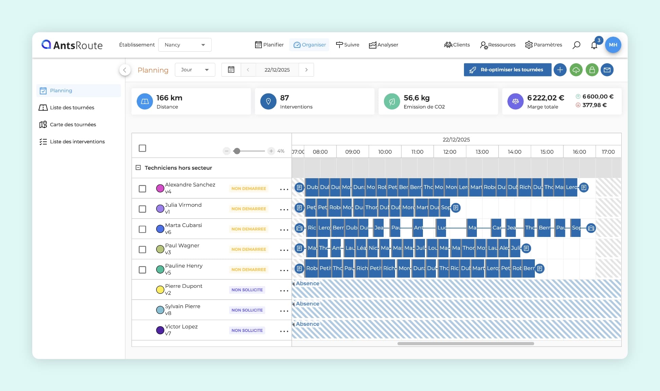Viewport: 660px width, 391px height.
Task: Collapse sidebar with the left chevron
Action: [125, 70]
